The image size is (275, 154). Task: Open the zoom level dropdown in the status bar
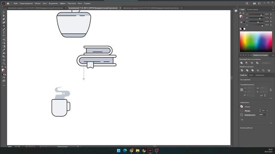16,146
